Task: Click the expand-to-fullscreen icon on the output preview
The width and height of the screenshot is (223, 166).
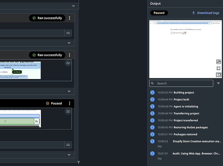Action: coord(219,68)
